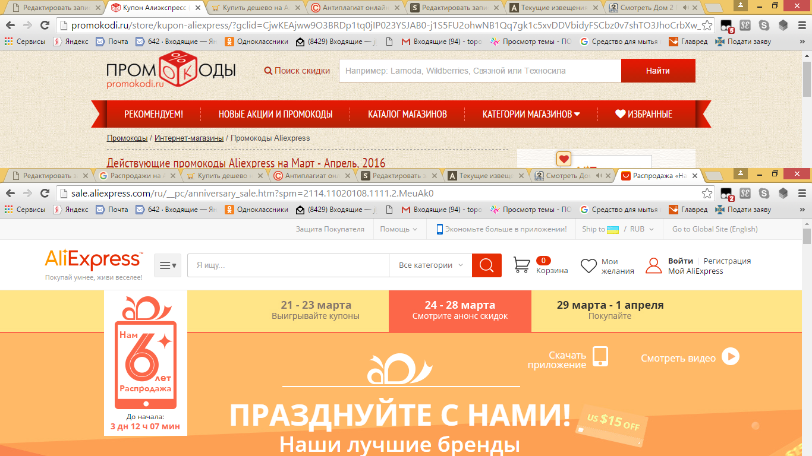Viewport: 812px width, 456px height.
Task: Switch to Текущие извещения tab in AliExpress window
Action: point(486,176)
